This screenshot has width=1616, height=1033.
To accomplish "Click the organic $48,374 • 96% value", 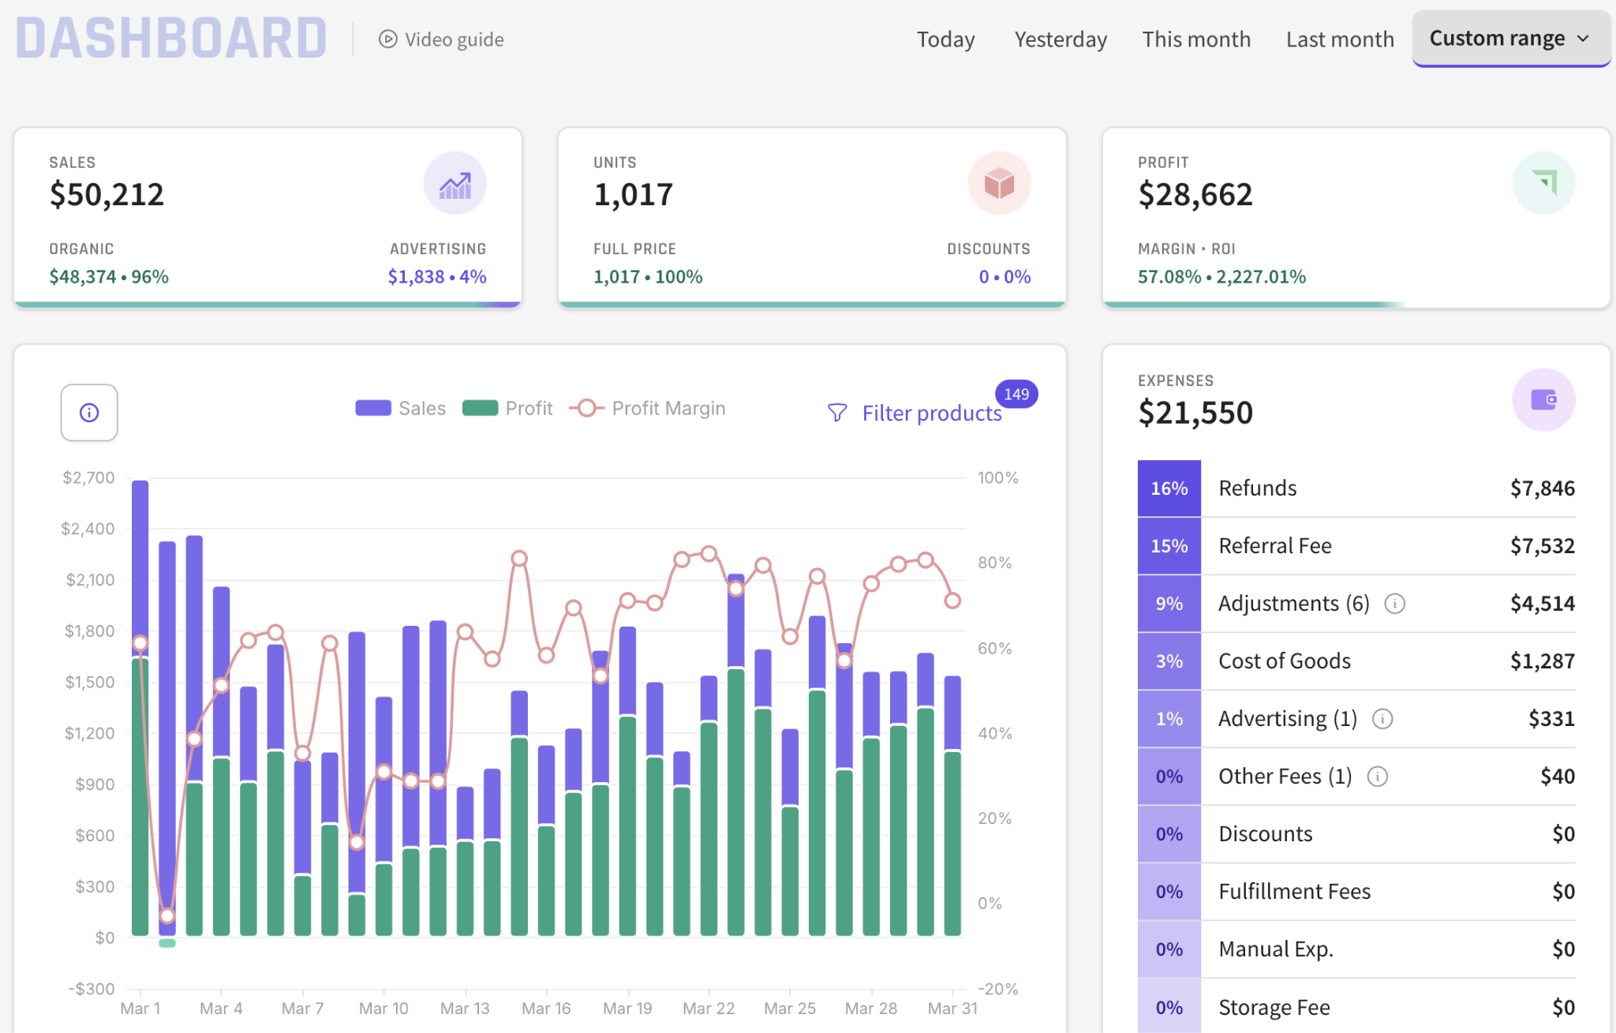I will click(109, 277).
